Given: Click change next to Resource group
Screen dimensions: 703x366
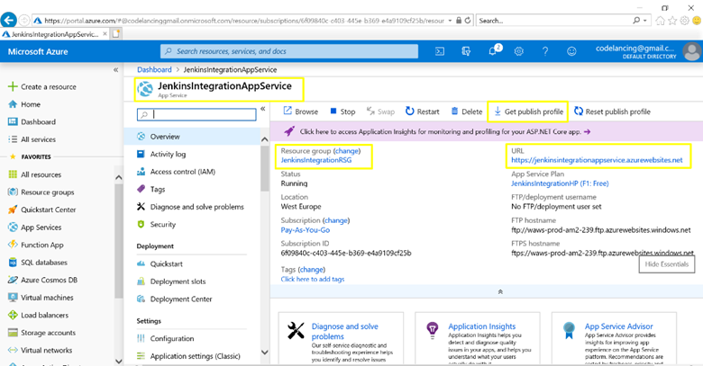Looking at the screenshot, I should pyautogui.click(x=347, y=151).
